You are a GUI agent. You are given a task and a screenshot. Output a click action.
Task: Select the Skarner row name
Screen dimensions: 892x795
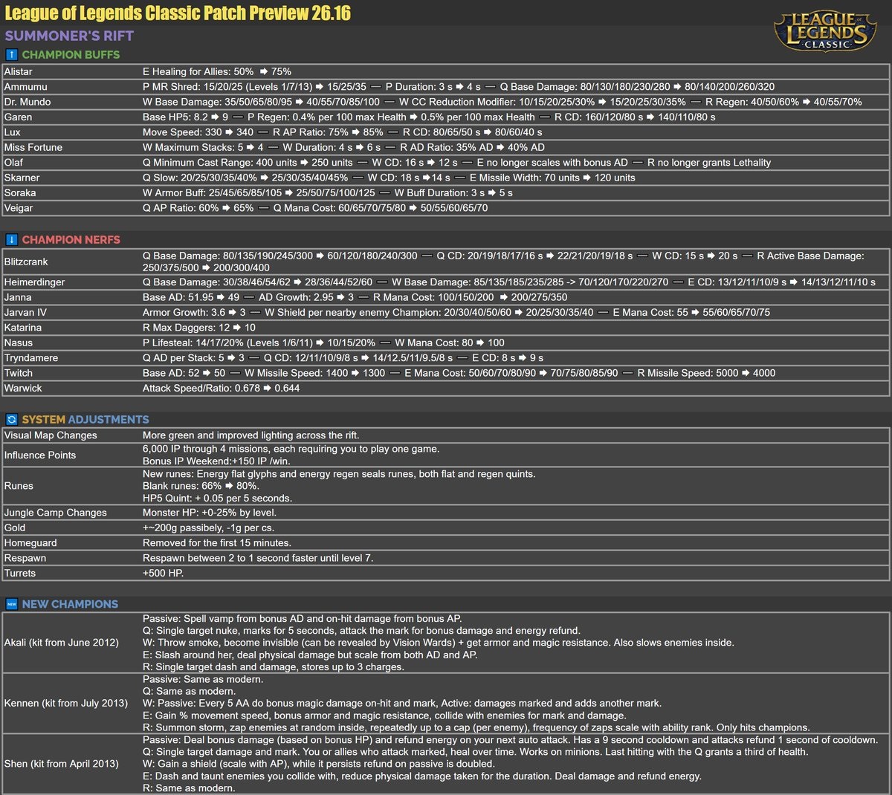[22, 178]
